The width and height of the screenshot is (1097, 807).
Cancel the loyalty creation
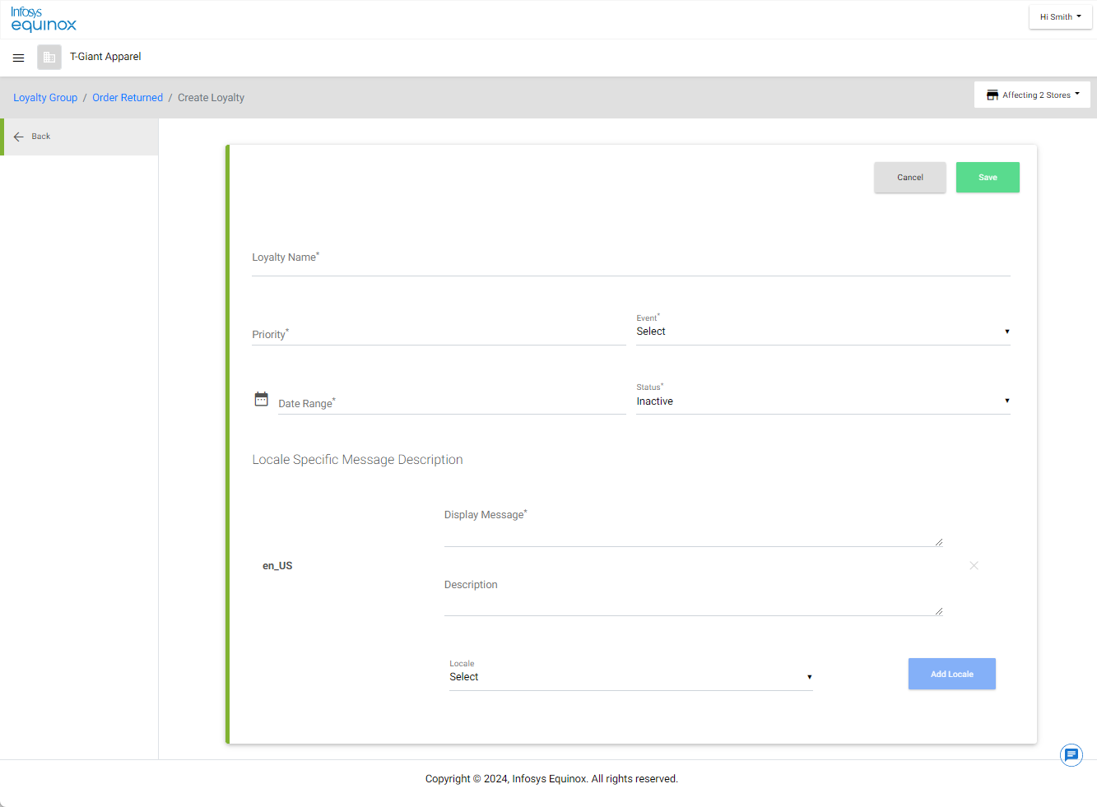[909, 178]
